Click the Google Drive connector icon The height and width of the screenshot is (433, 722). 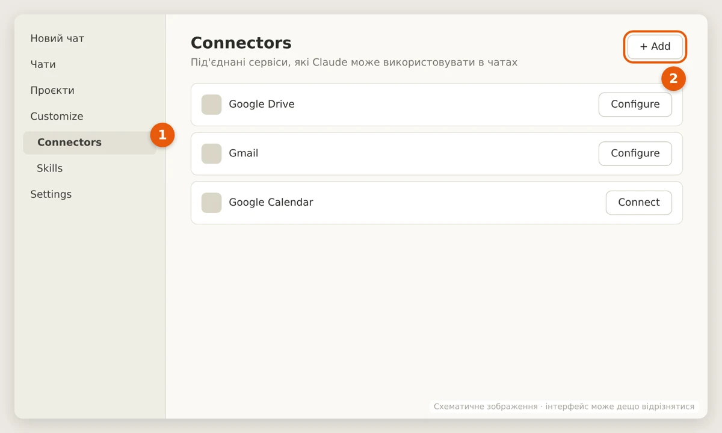tap(211, 104)
